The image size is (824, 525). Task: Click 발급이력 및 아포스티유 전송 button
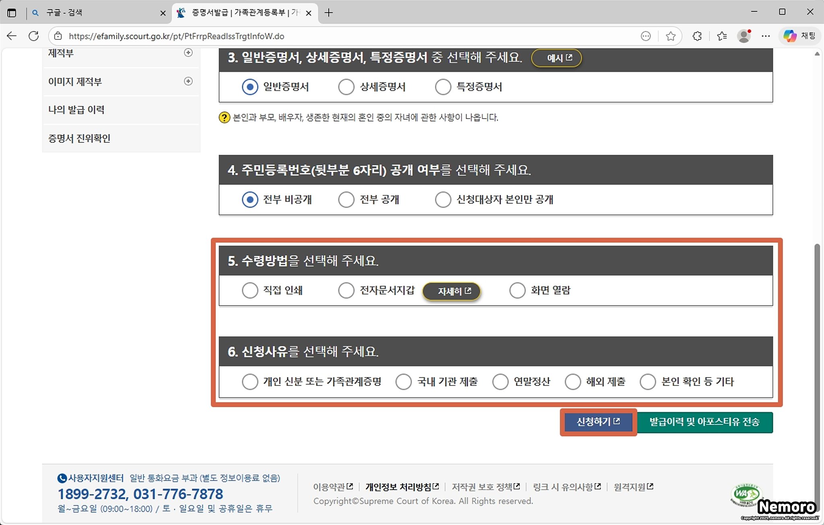[705, 422]
